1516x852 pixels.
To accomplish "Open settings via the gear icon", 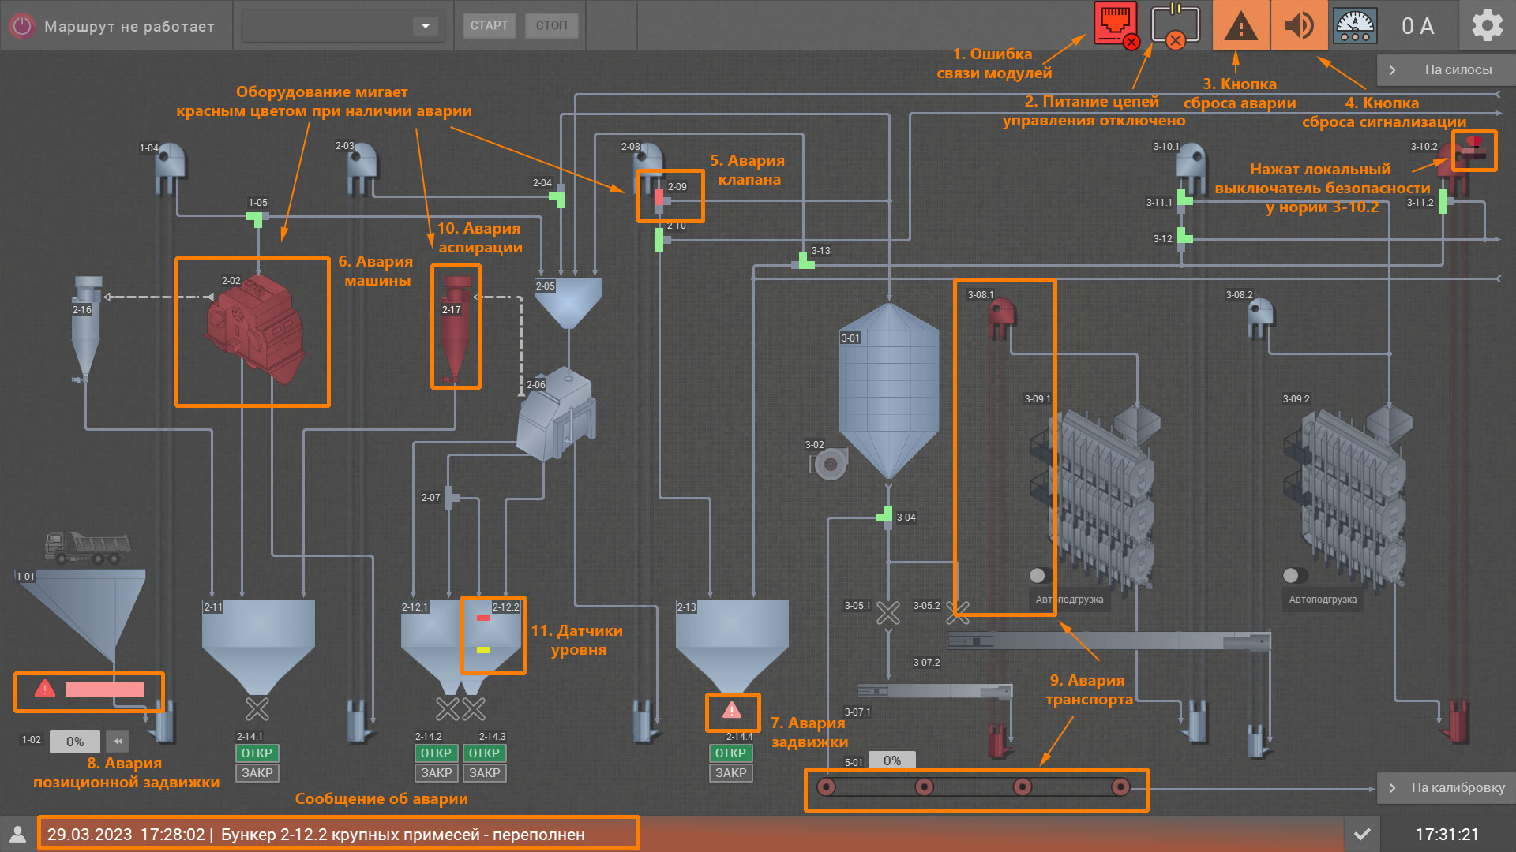I will (x=1487, y=25).
